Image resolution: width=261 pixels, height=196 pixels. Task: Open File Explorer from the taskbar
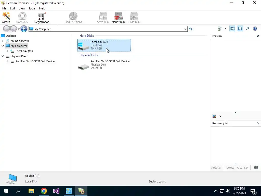coord(31,191)
